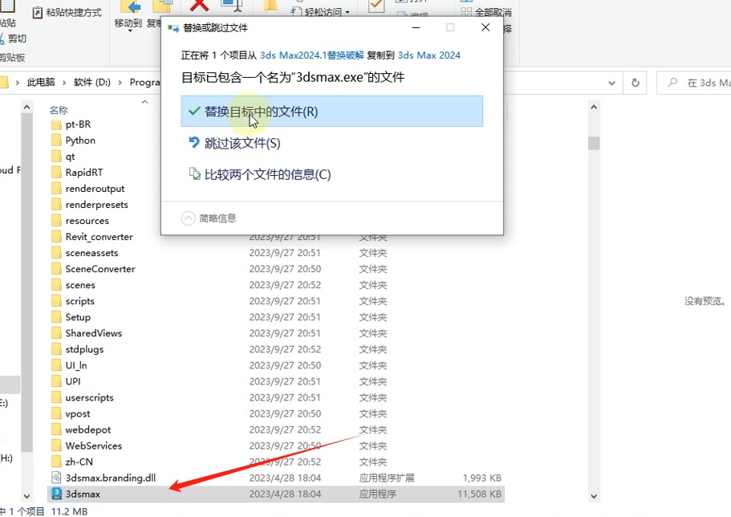The image size is (731, 517).
Task: Click file list scrollbar thumb
Action: [x=594, y=143]
